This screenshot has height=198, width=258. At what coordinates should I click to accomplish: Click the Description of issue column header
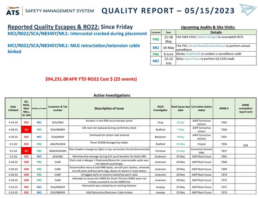click(x=109, y=108)
